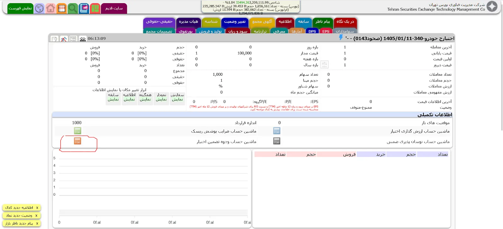Open the 'پیام جدید ناظر' notification

[x=19, y=223]
